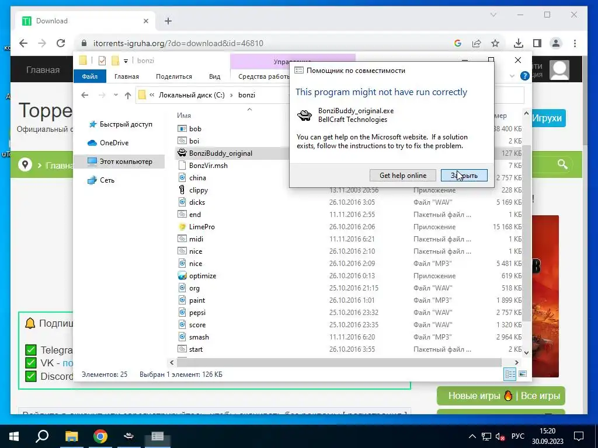Click properties checkmark icon in Explorer title bar
598x448 pixels.
click(102, 61)
